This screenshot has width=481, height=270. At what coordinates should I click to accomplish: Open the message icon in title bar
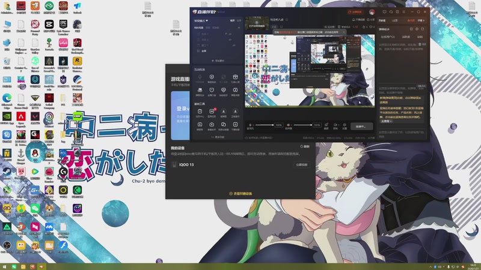pos(384,11)
